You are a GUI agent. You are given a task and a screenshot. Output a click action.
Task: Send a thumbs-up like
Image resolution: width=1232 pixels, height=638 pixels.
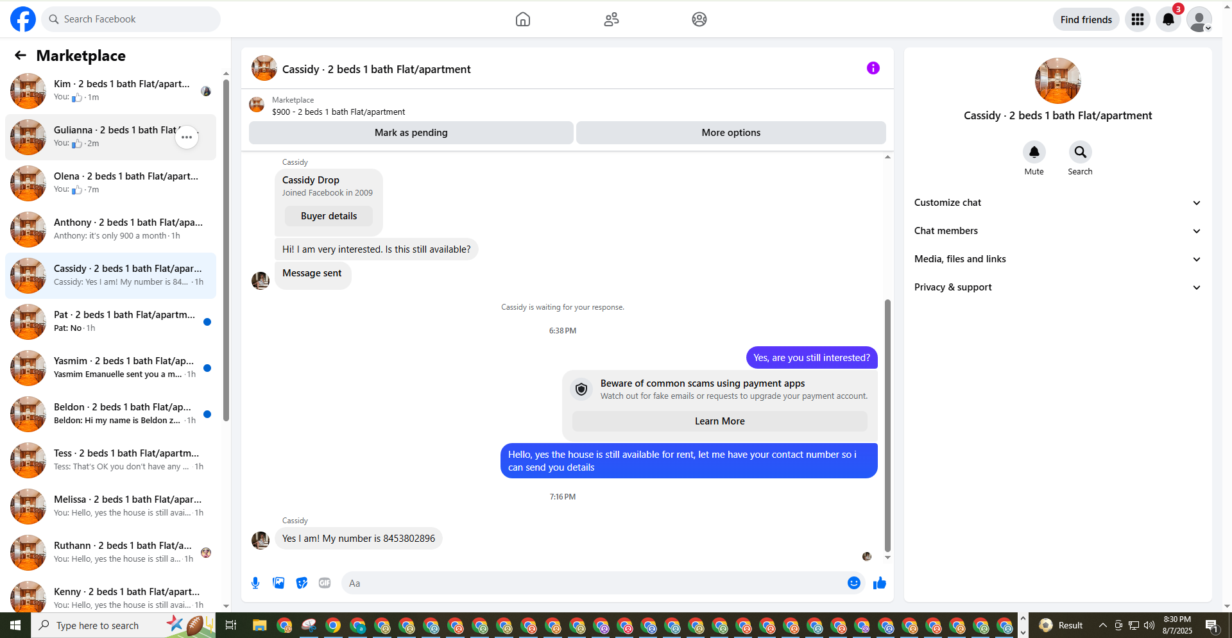[880, 583]
